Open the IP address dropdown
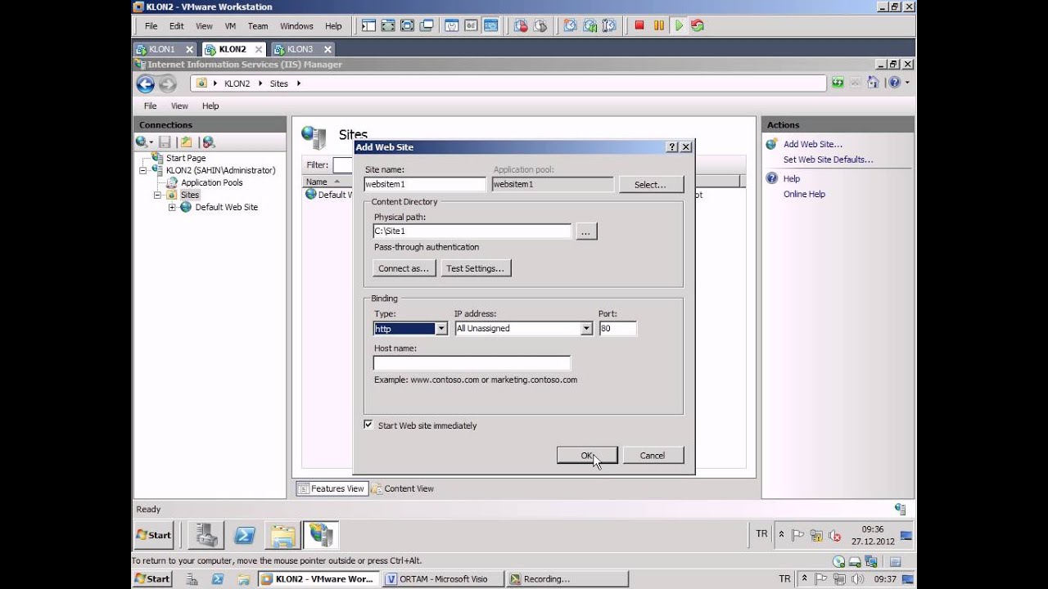 (x=586, y=329)
